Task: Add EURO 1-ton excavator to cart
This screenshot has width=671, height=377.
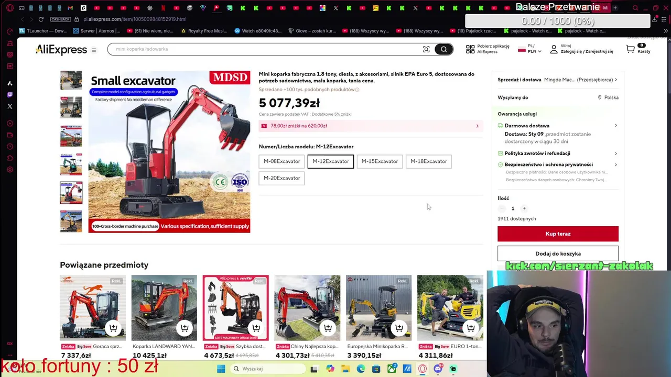Action: tap(471, 328)
